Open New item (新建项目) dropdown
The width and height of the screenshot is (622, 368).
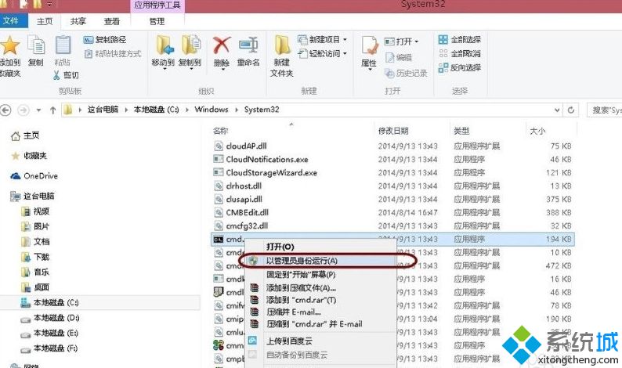tap(323, 40)
